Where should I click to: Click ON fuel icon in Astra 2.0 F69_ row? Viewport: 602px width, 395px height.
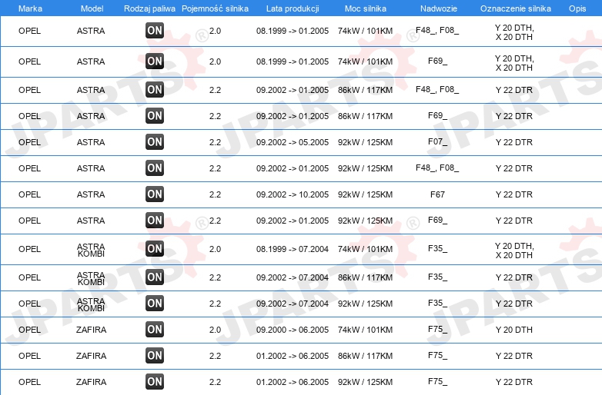pos(155,61)
